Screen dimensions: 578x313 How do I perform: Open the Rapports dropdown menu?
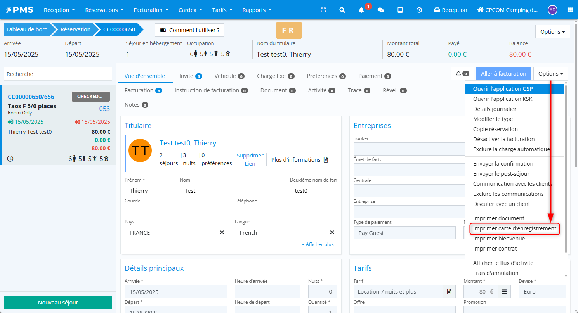257,10
